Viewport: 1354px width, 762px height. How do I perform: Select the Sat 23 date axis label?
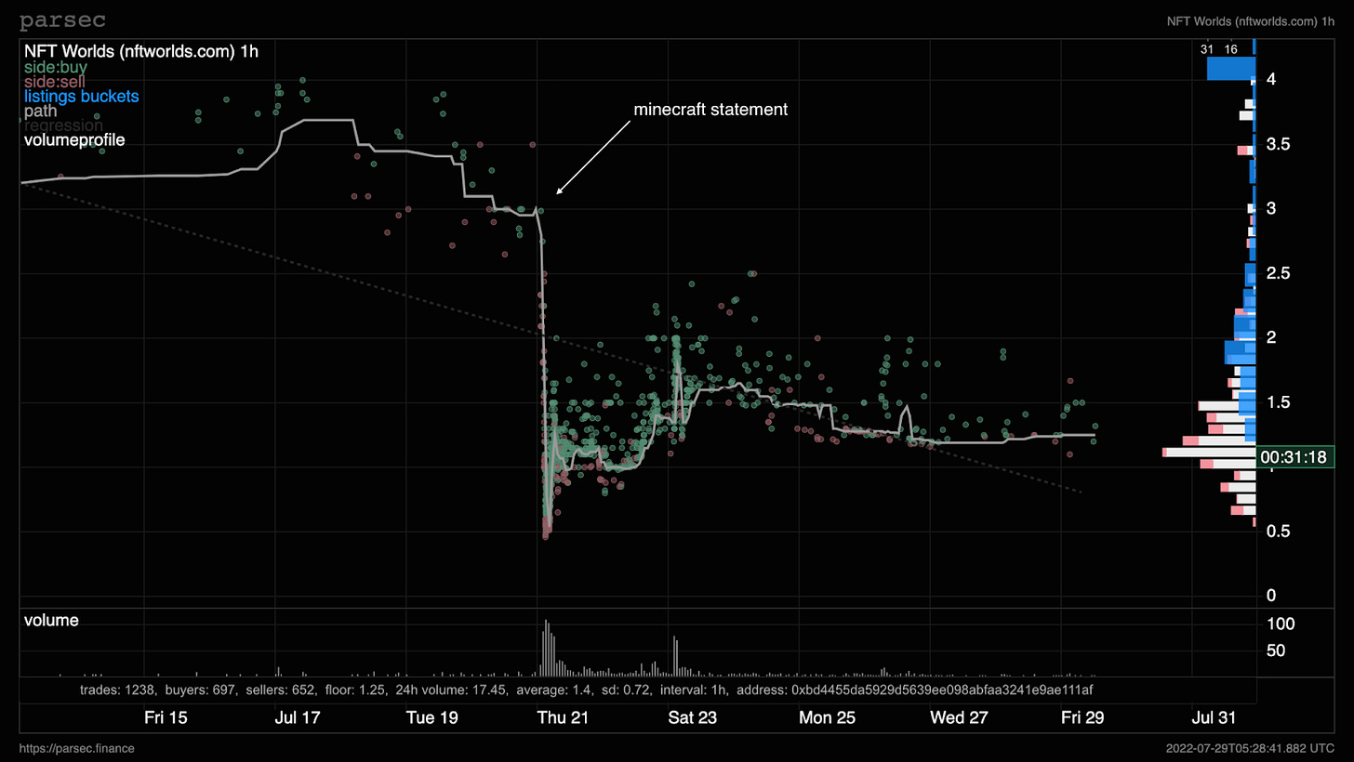pyautogui.click(x=693, y=717)
